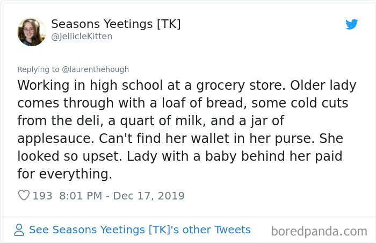Click the Twitter bird logo

pos(351,24)
